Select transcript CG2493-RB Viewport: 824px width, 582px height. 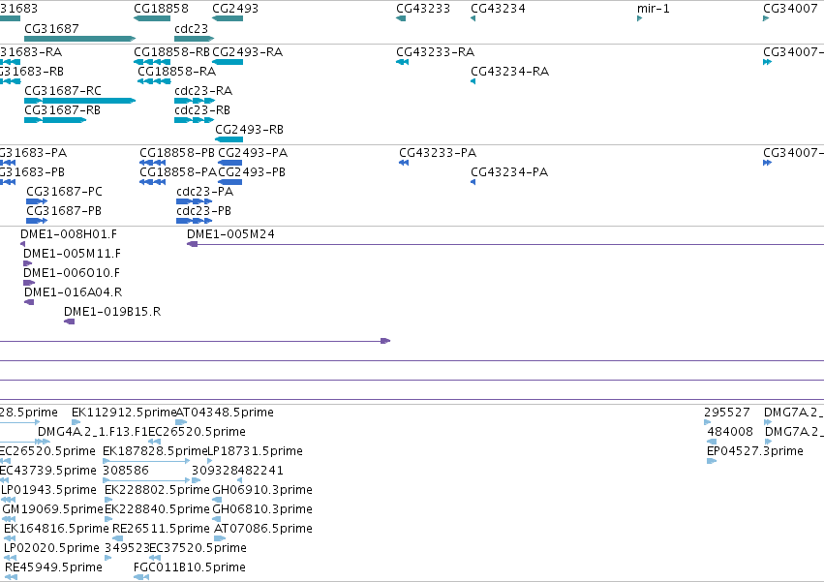[249, 130]
